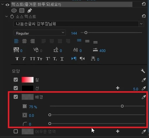Apply underline style
Screen dimensions: 149x138
[62, 59]
